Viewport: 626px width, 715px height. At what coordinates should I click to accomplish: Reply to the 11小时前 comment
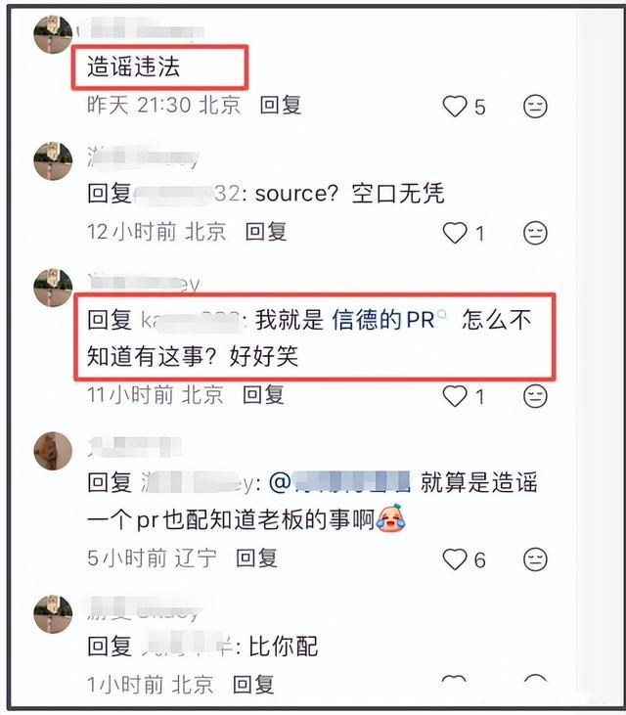tap(263, 394)
